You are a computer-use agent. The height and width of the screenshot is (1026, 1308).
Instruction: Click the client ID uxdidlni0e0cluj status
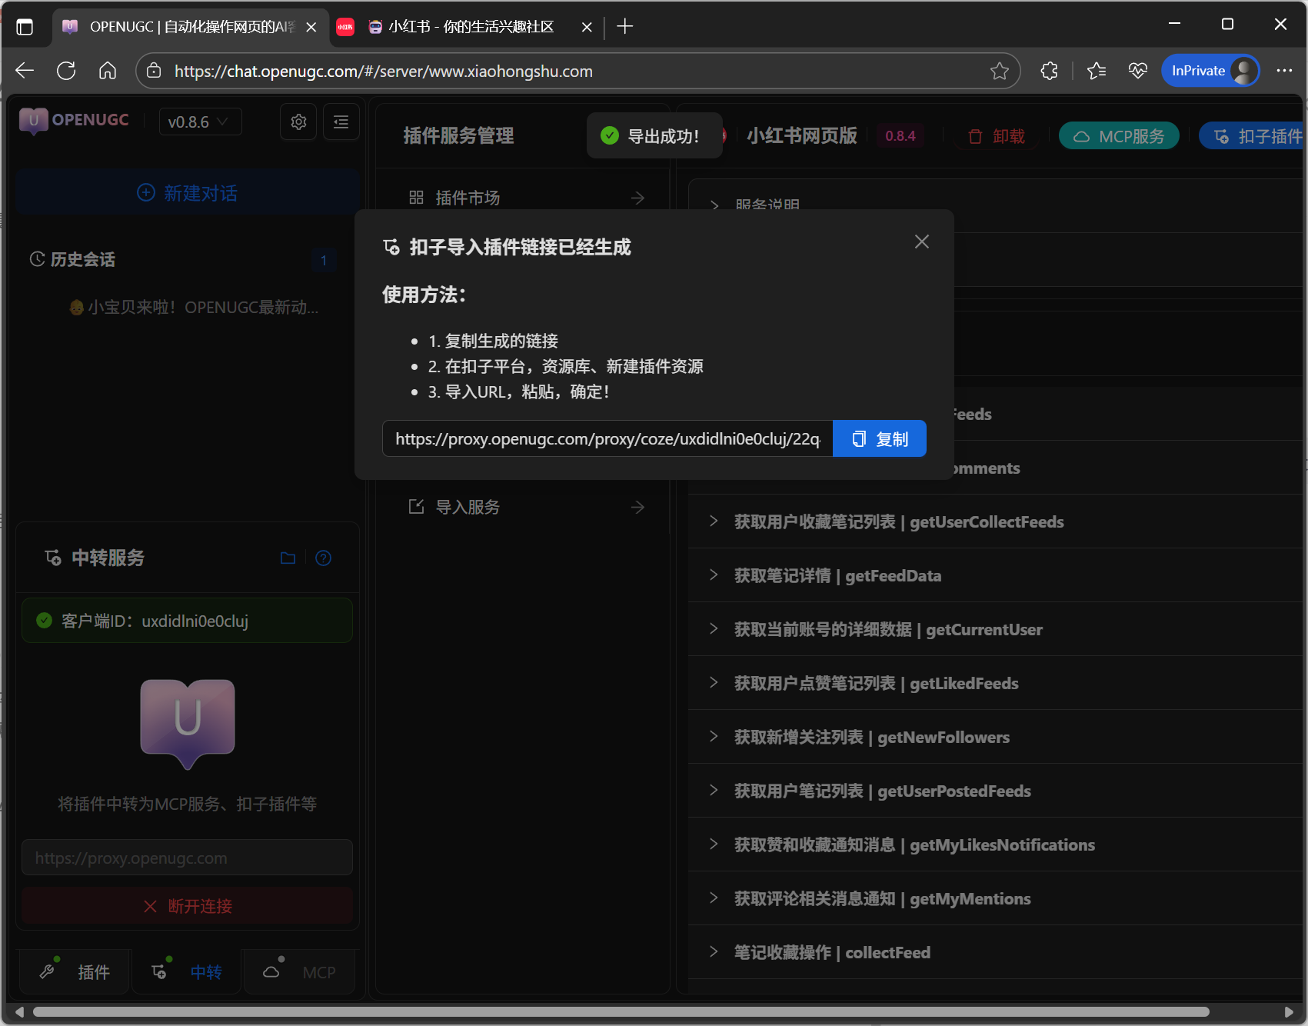(x=187, y=621)
